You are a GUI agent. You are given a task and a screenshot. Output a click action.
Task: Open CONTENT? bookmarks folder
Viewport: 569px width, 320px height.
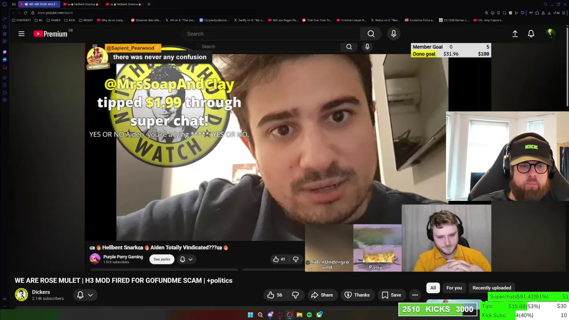click(x=21, y=20)
